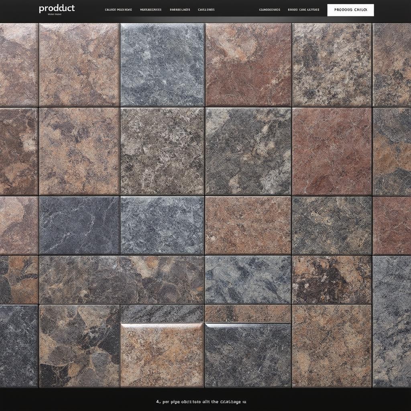Click the footer text "4, per pige"
Image resolution: width=411 pixels, height=411 pixels.
tap(168, 401)
